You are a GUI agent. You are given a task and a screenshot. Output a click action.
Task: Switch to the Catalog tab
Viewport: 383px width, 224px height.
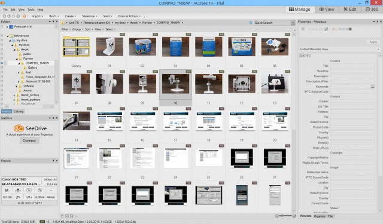19,111
